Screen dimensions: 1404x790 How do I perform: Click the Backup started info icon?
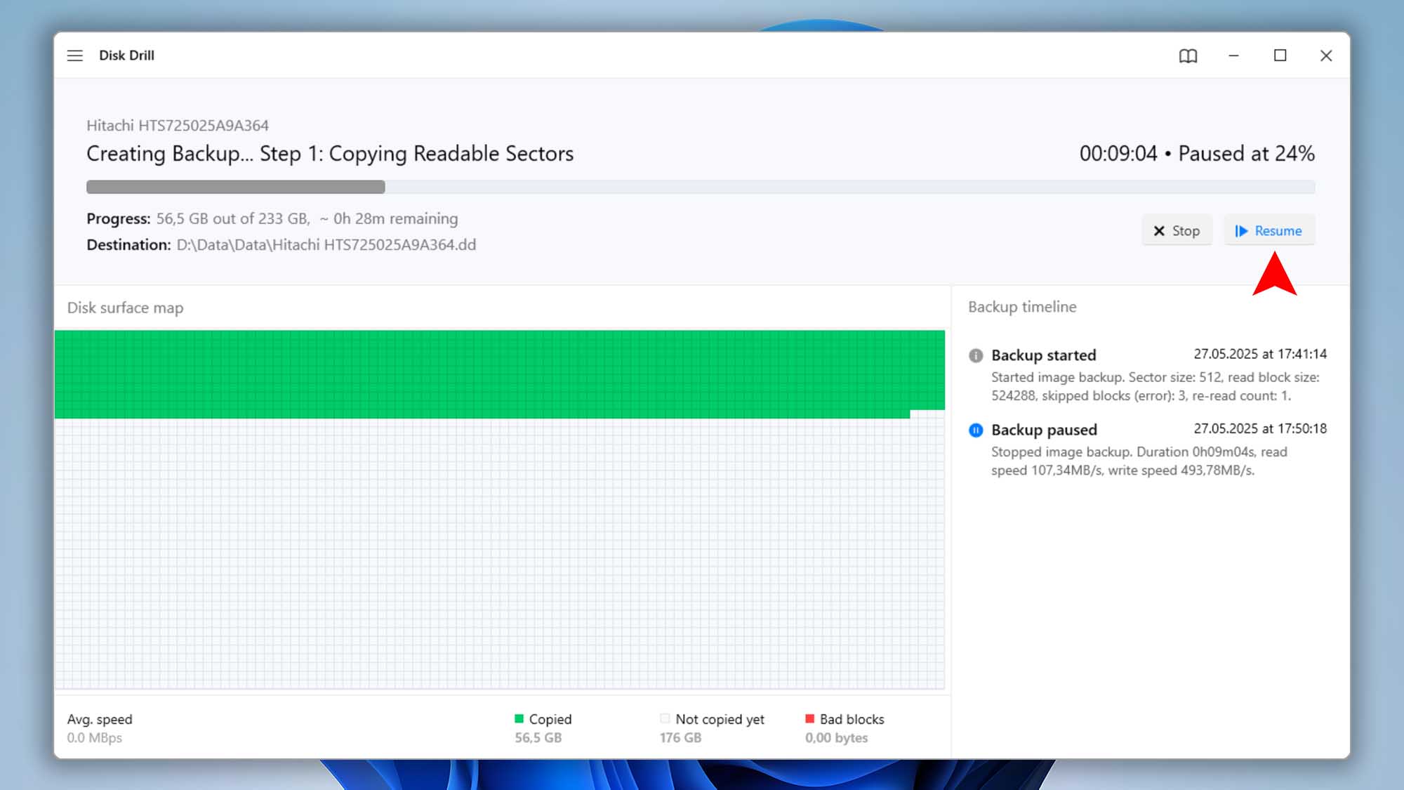(976, 355)
